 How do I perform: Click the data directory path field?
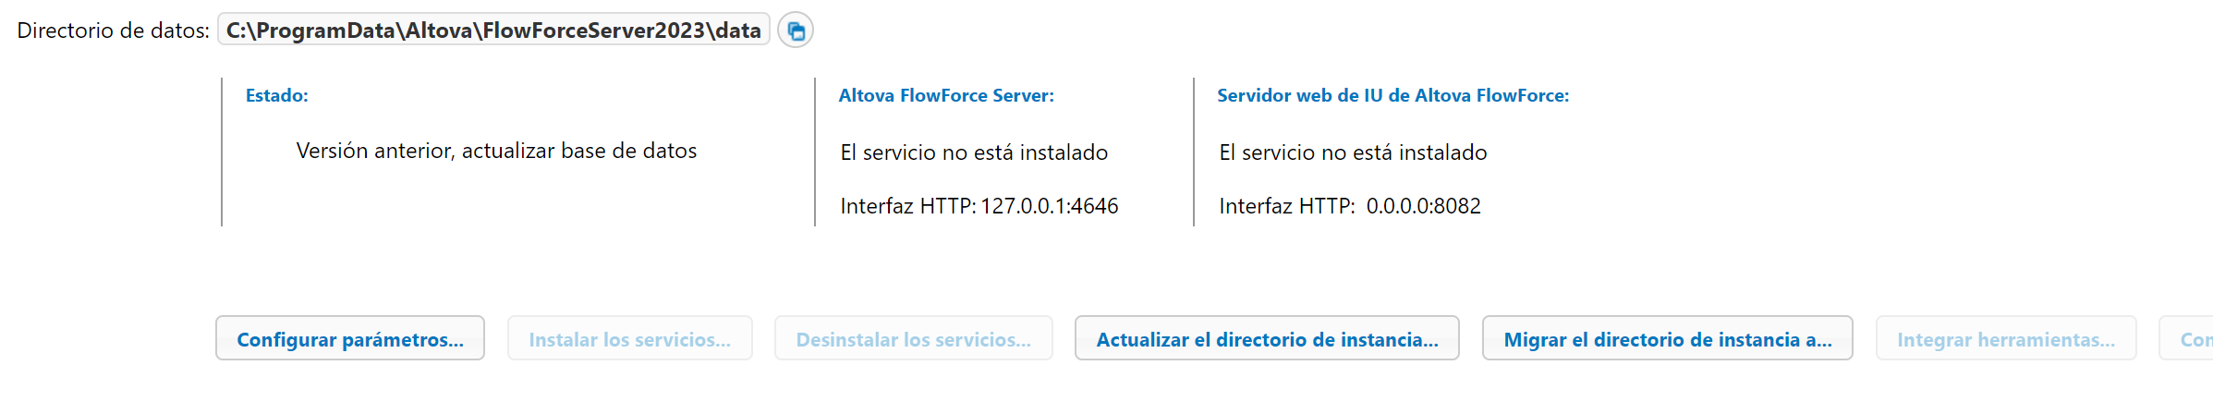[x=493, y=30]
